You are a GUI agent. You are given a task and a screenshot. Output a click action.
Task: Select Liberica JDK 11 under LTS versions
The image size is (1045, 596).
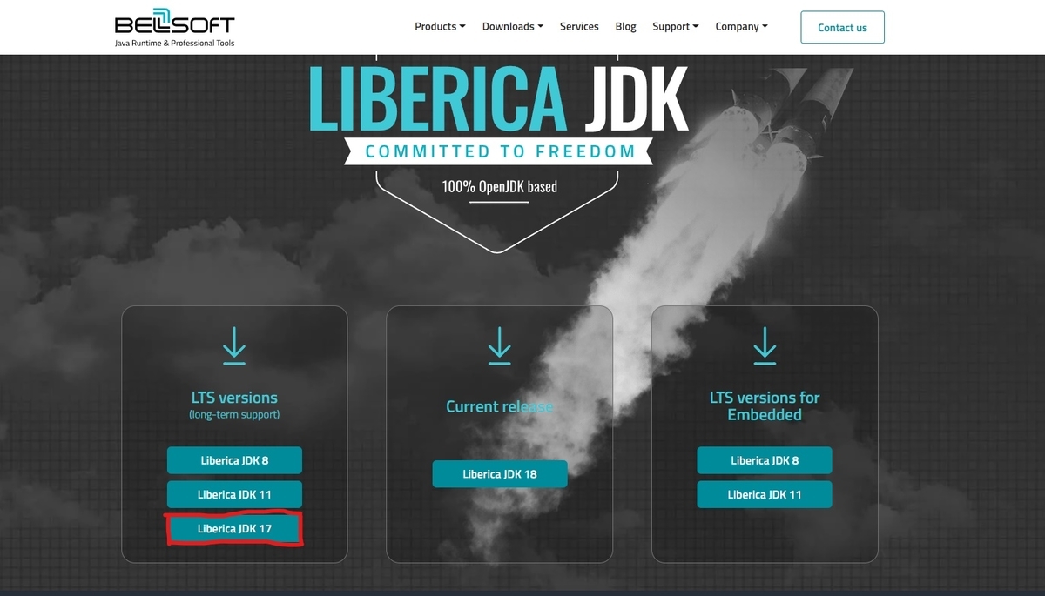coord(234,494)
